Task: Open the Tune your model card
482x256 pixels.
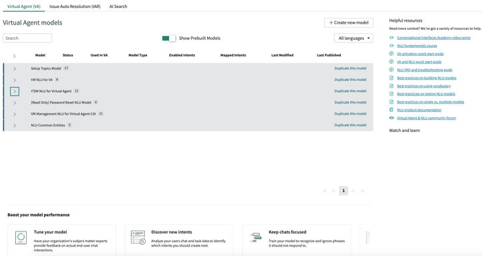Action: 62,240
